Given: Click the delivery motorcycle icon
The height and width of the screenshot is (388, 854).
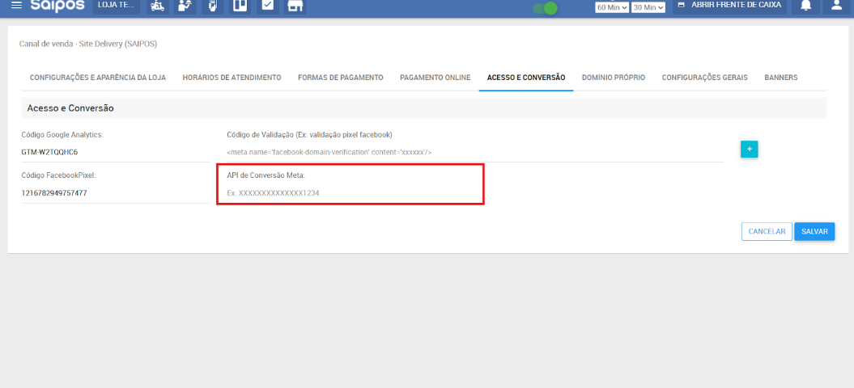Looking at the screenshot, I should (x=156, y=6).
